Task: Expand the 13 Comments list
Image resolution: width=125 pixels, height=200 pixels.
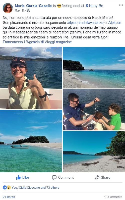Action: tap(113, 197)
